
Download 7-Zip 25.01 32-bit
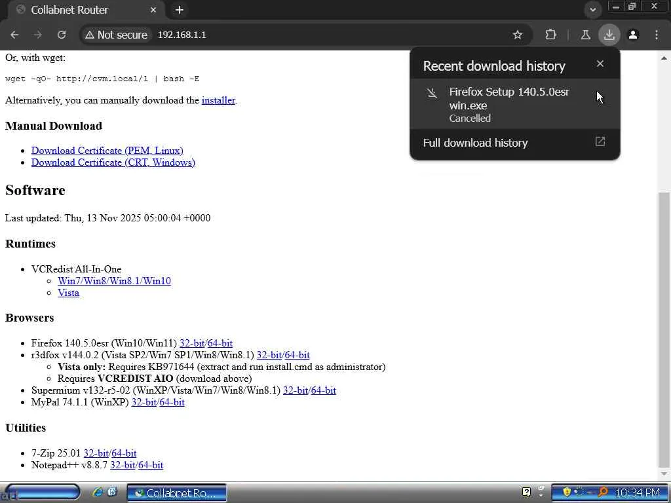(x=96, y=453)
